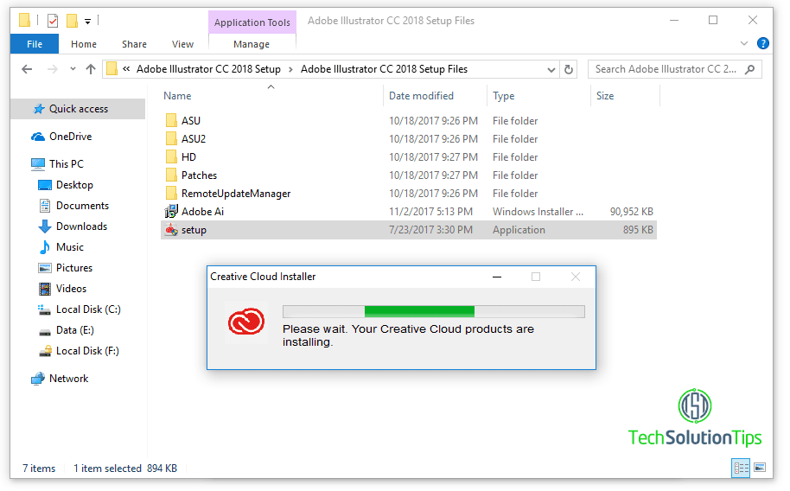Click the search magnifier icon
The height and width of the screenshot is (491, 790).
pyautogui.click(x=749, y=69)
